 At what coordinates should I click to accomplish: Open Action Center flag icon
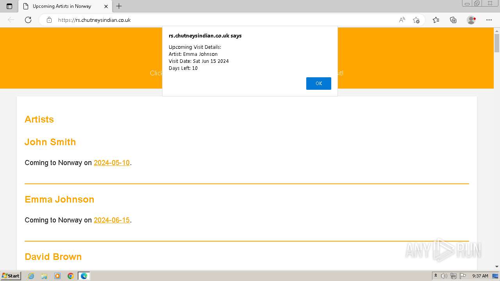click(x=463, y=276)
